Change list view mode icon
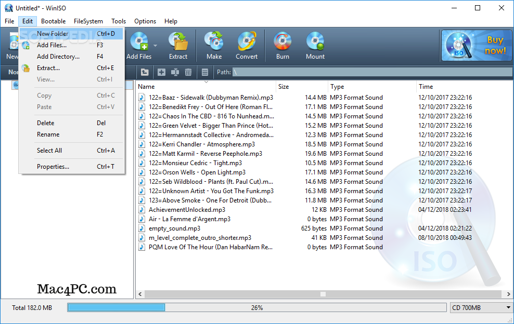514x324 pixels. pyautogui.click(x=205, y=72)
